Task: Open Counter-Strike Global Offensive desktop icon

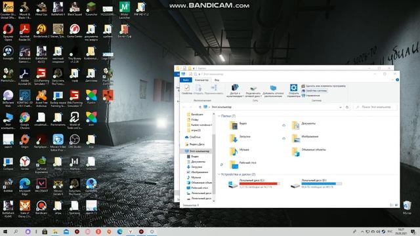Action: click(x=8, y=10)
